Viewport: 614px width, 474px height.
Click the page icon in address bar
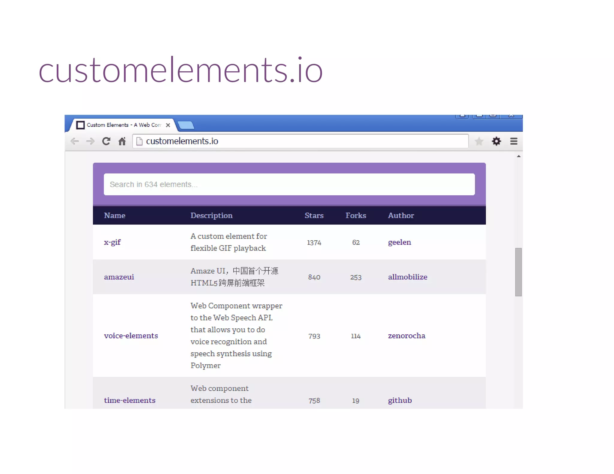[x=139, y=141]
